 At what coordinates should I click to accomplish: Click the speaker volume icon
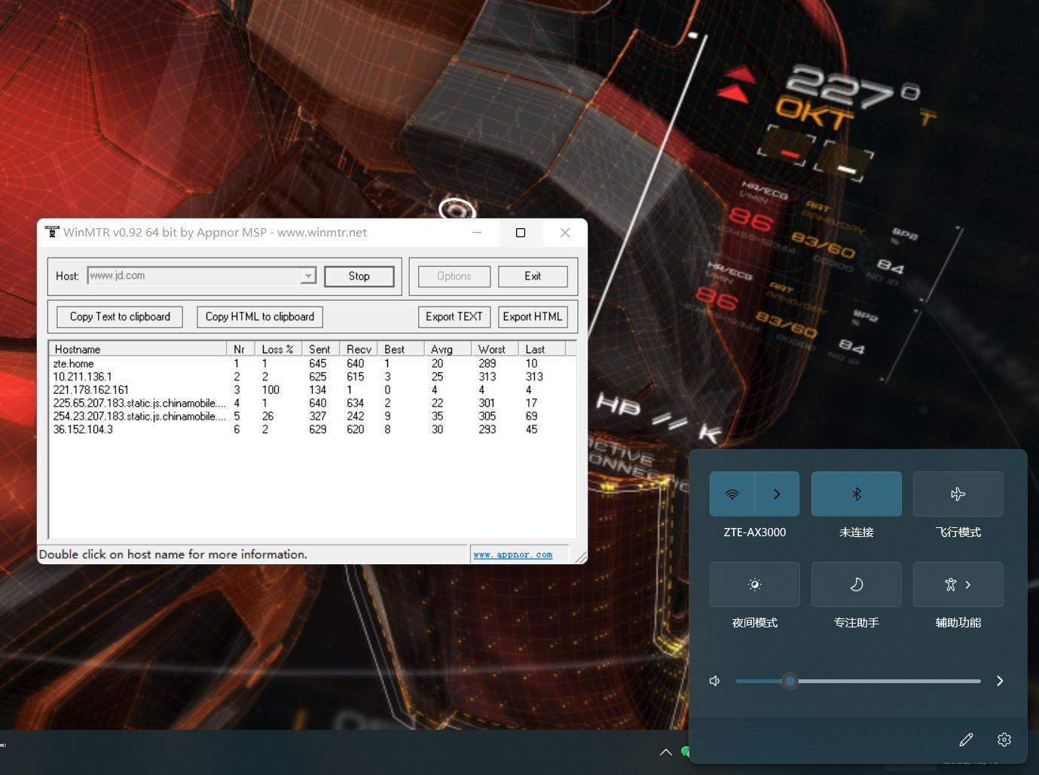pyautogui.click(x=715, y=681)
